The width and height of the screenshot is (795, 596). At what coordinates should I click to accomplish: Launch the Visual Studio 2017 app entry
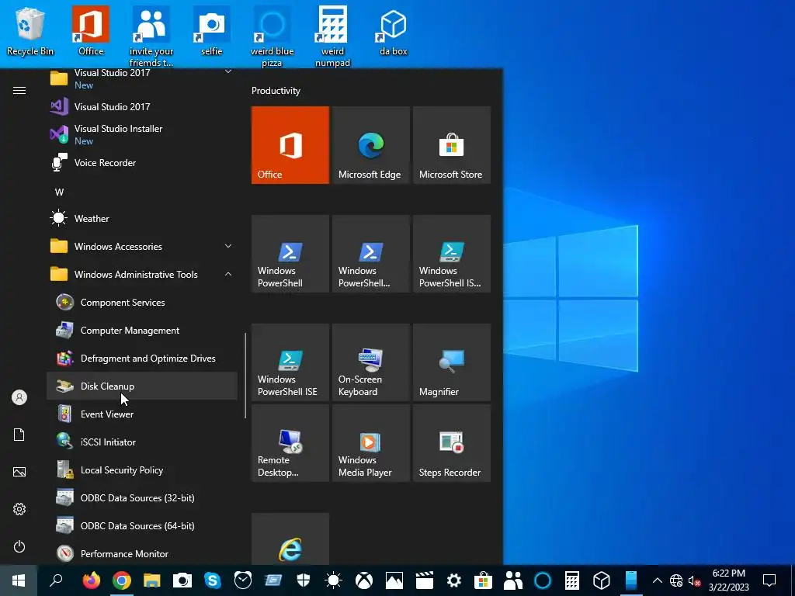tap(142, 106)
